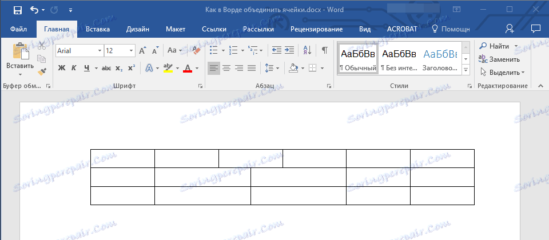Click Заменить to replace text

point(500,59)
